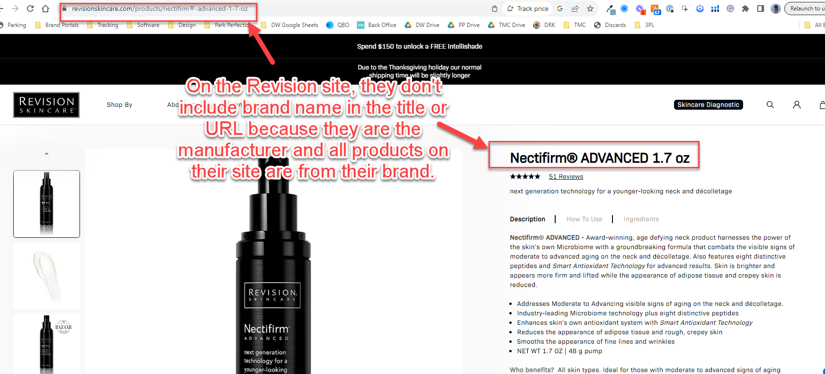Open the grey Grammarly extension
The height and width of the screenshot is (374, 825).
[730, 9]
